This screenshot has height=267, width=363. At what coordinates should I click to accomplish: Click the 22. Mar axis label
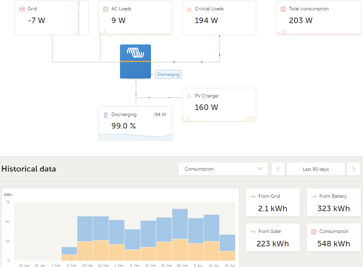click(x=167, y=265)
